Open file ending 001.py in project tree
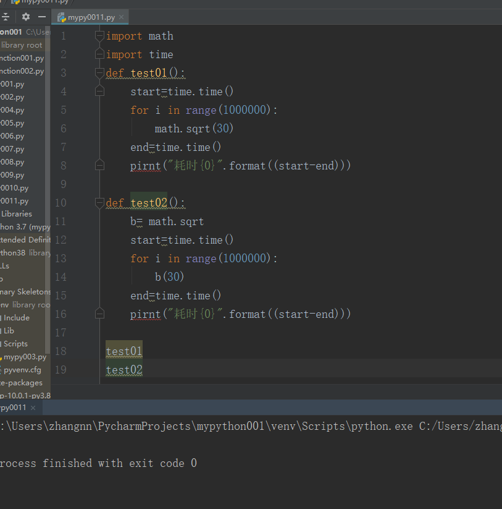Screen dimensions: 502x509 pyautogui.click(x=12, y=84)
